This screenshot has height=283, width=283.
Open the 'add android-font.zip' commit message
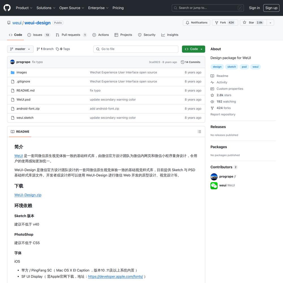click(x=104, y=109)
